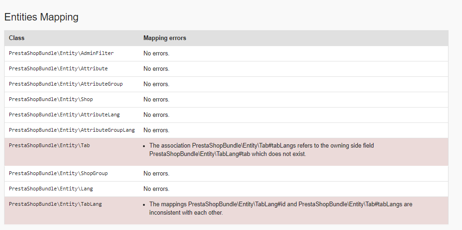Select the PrestaShopBundle\Entity\TabLang class name

pyautogui.click(x=55, y=204)
